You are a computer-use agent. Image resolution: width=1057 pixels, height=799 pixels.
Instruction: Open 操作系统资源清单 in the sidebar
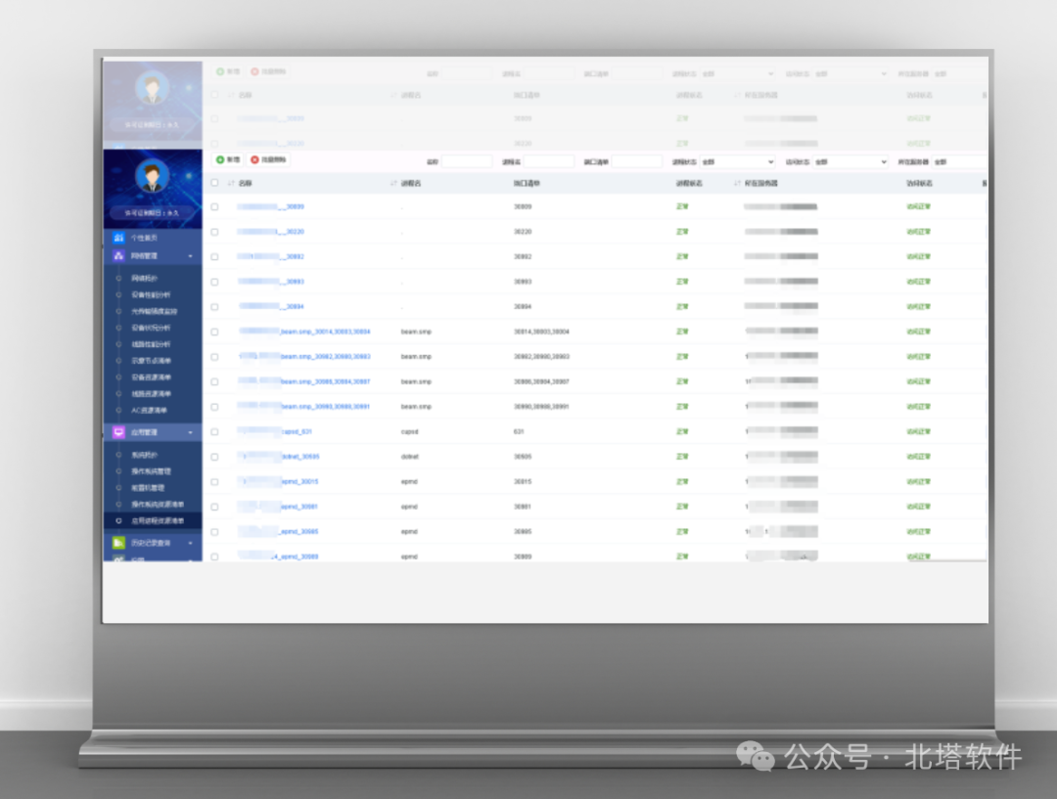point(157,505)
